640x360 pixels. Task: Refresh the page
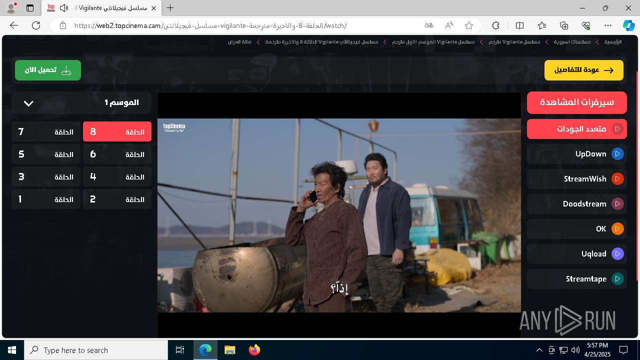pos(36,25)
